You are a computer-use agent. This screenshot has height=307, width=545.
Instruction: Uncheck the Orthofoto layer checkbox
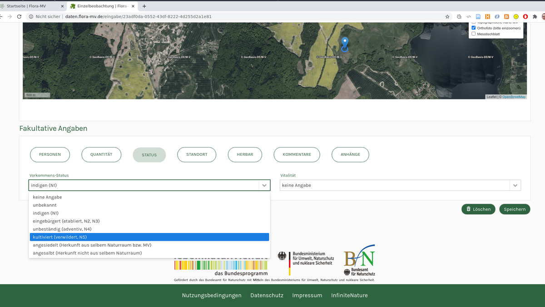click(474, 28)
